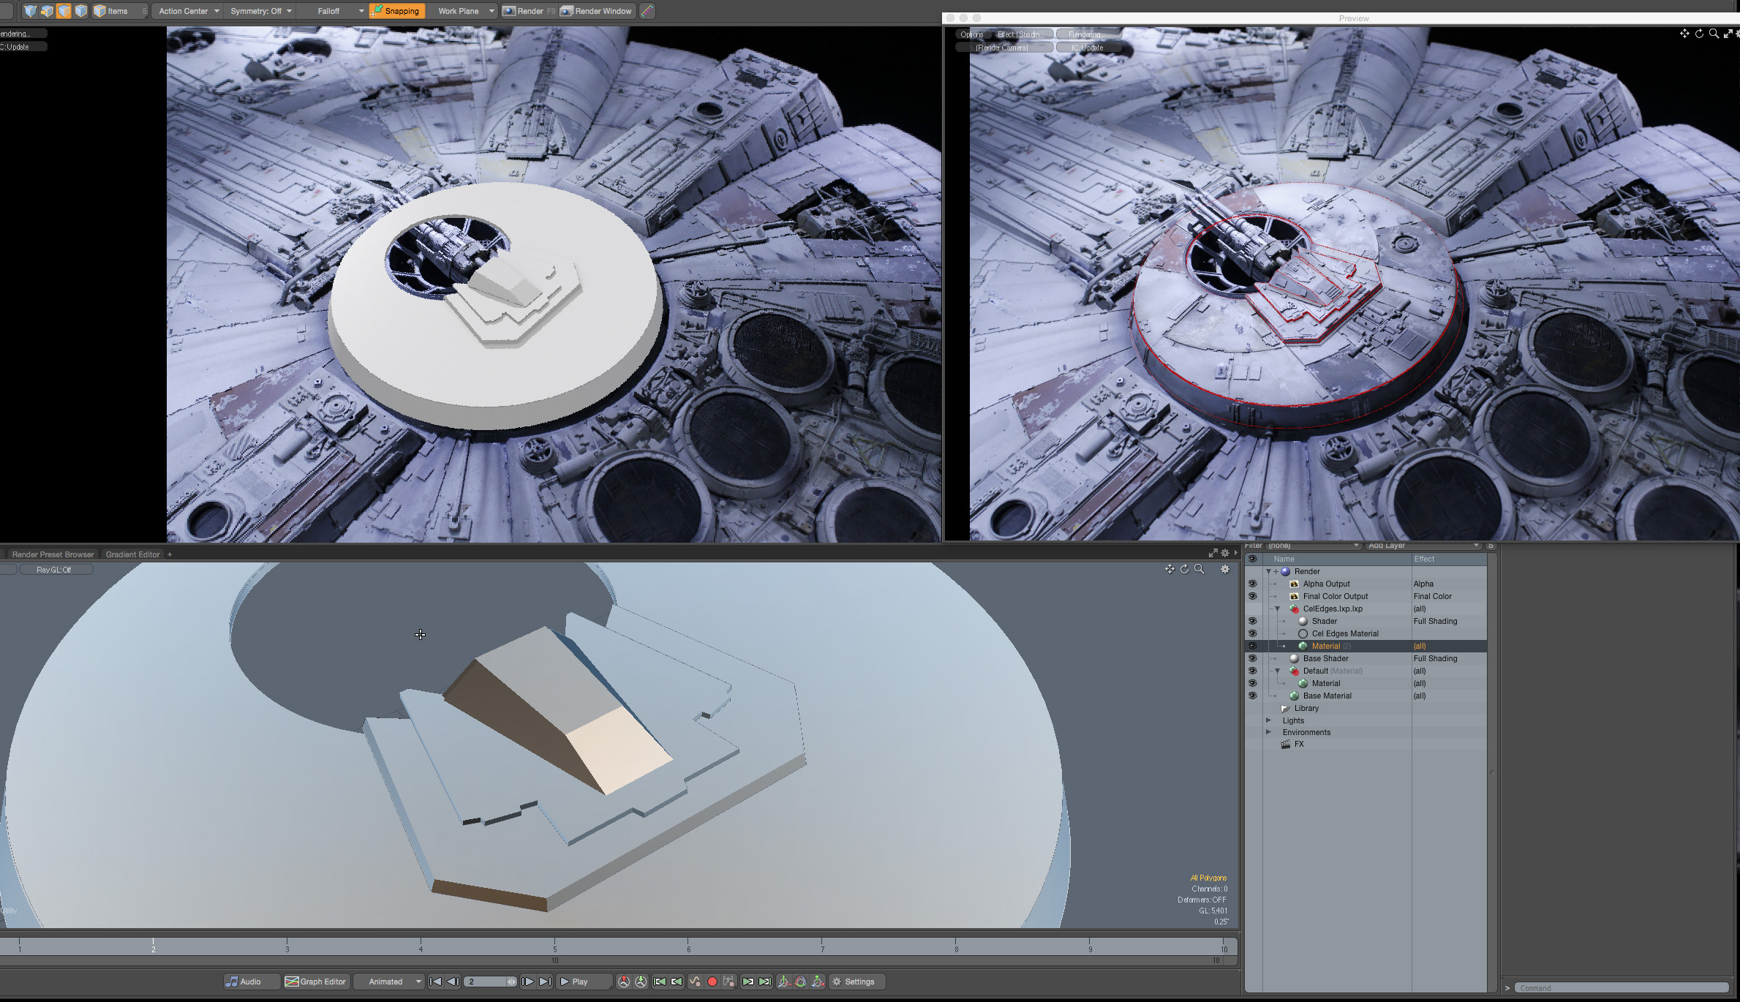
Task: Open the Filter (none) dropdown
Action: tap(1312, 546)
